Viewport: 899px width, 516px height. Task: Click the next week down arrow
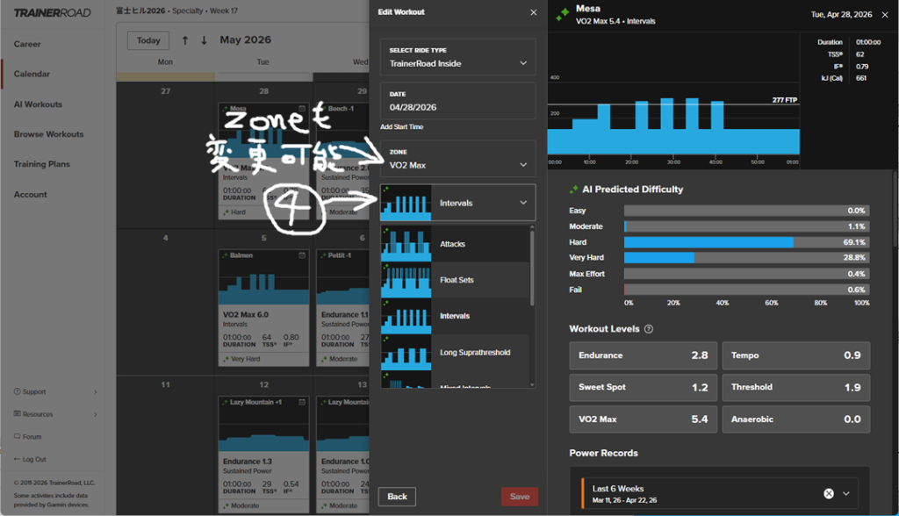[204, 40]
